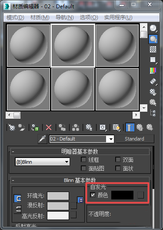Click the 3ds Max title bar icon

[7, 6]
